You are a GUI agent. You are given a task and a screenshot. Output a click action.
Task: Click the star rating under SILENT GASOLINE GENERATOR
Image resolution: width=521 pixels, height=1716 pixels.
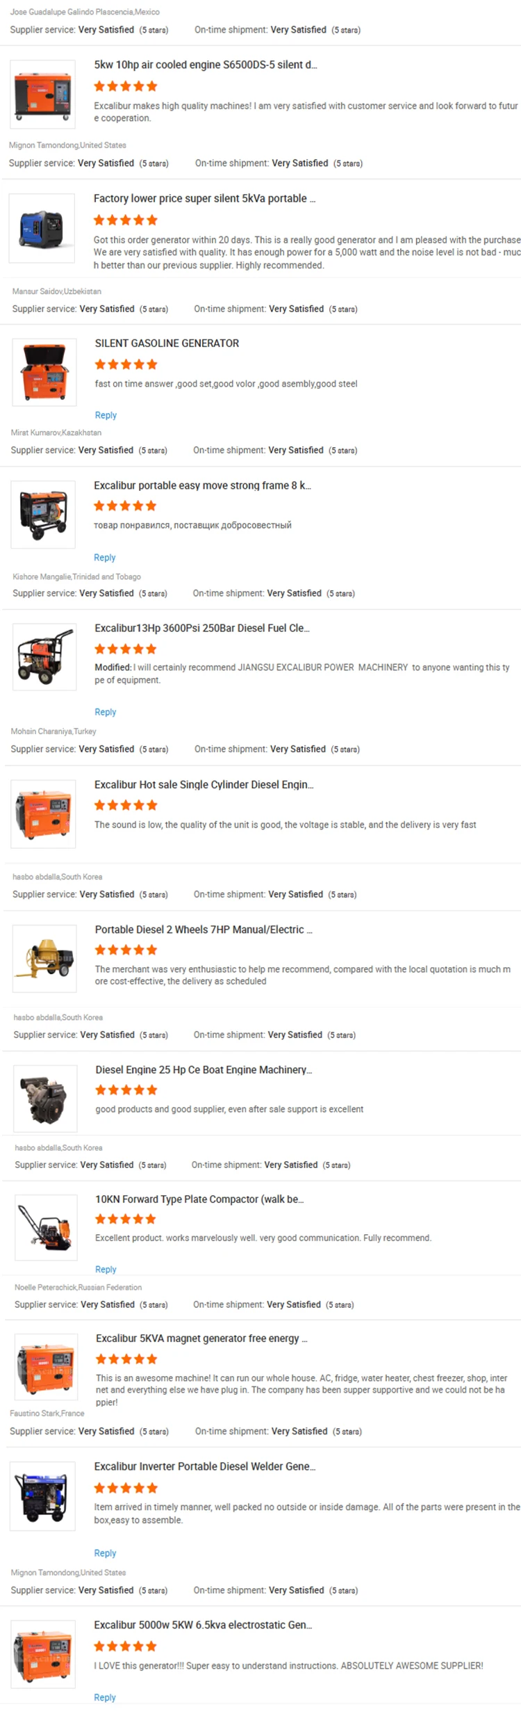coord(126,364)
